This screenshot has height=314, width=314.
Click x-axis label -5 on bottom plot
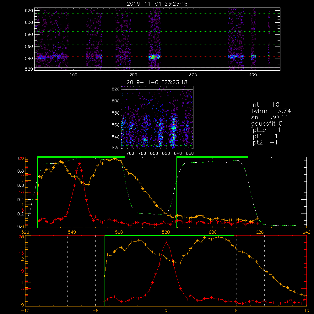95,311
